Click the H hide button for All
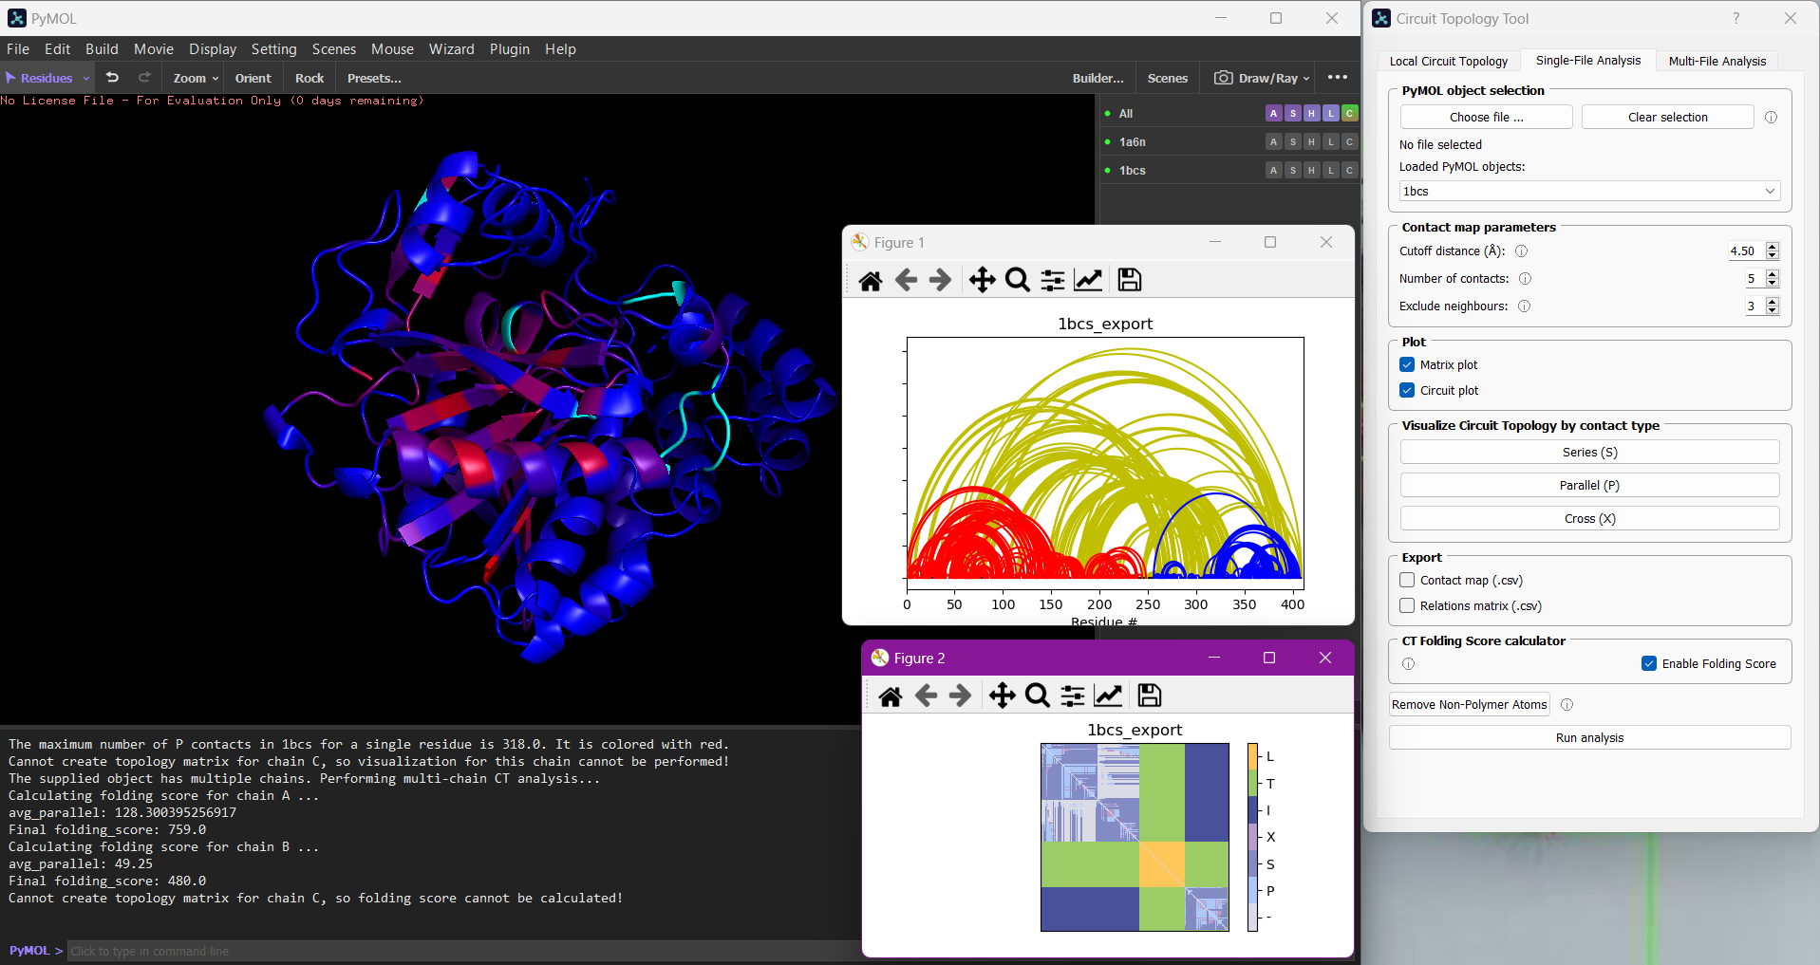The height and width of the screenshot is (965, 1820). pos(1311,114)
